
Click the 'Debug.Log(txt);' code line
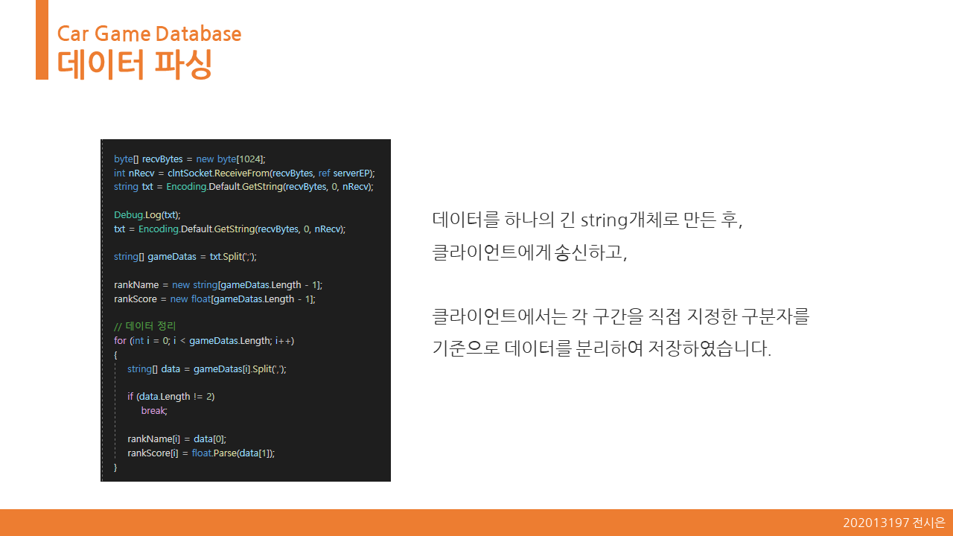(147, 214)
